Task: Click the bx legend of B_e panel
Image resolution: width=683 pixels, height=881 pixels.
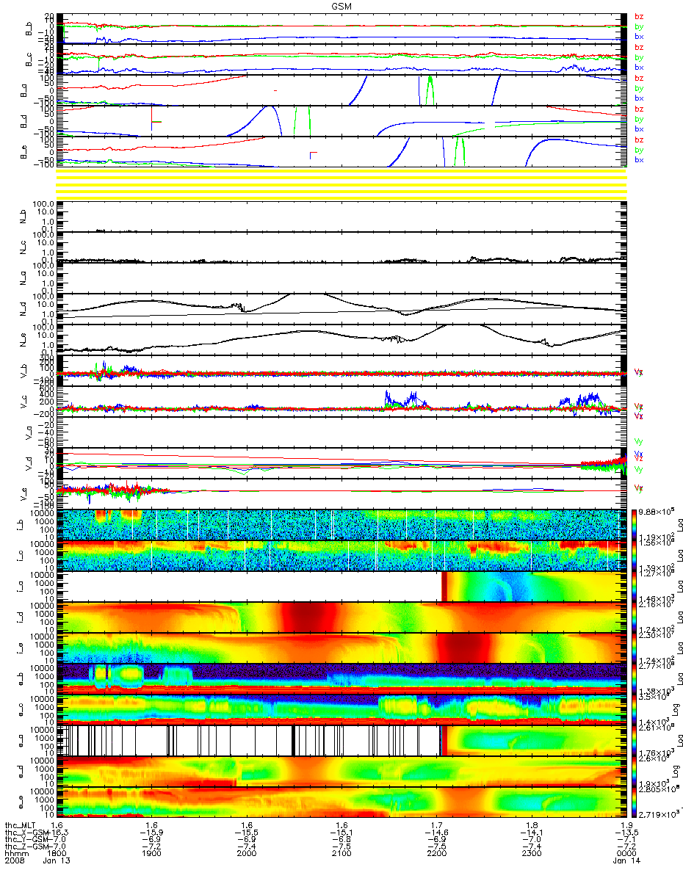Action: [638, 160]
